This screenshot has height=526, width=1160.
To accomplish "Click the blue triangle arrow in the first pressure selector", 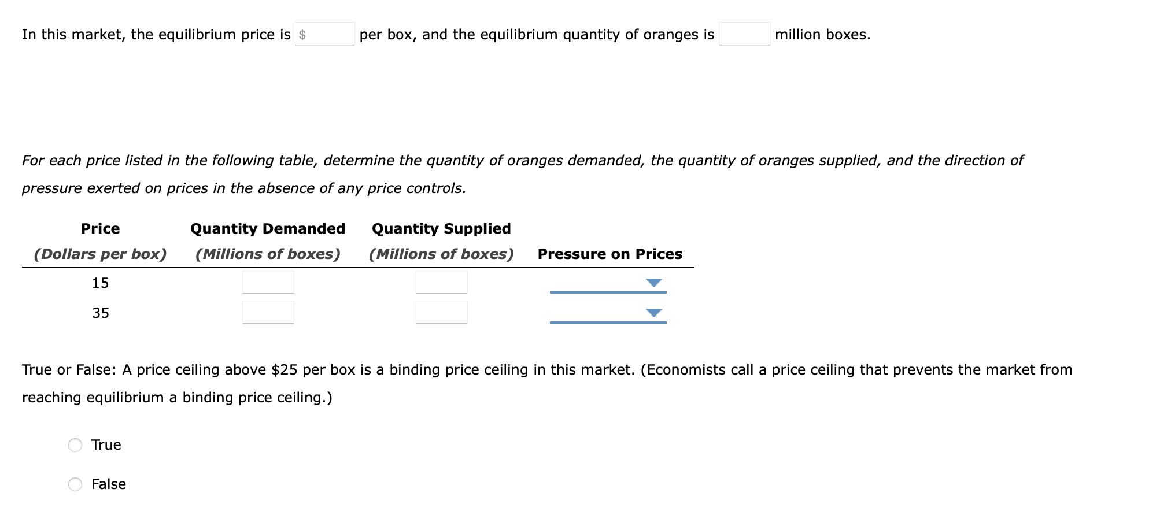I will click(x=654, y=283).
